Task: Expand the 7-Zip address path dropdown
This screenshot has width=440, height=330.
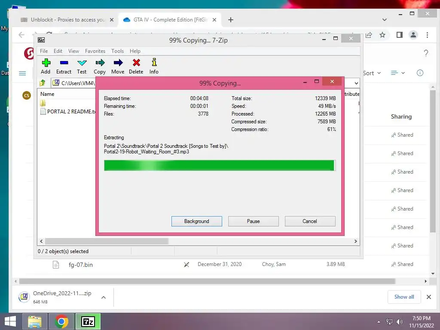Action: click(356, 83)
